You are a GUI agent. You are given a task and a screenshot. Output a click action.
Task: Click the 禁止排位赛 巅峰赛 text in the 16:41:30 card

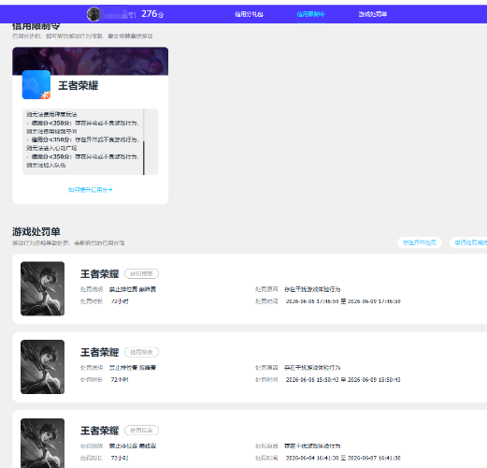tap(133, 446)
